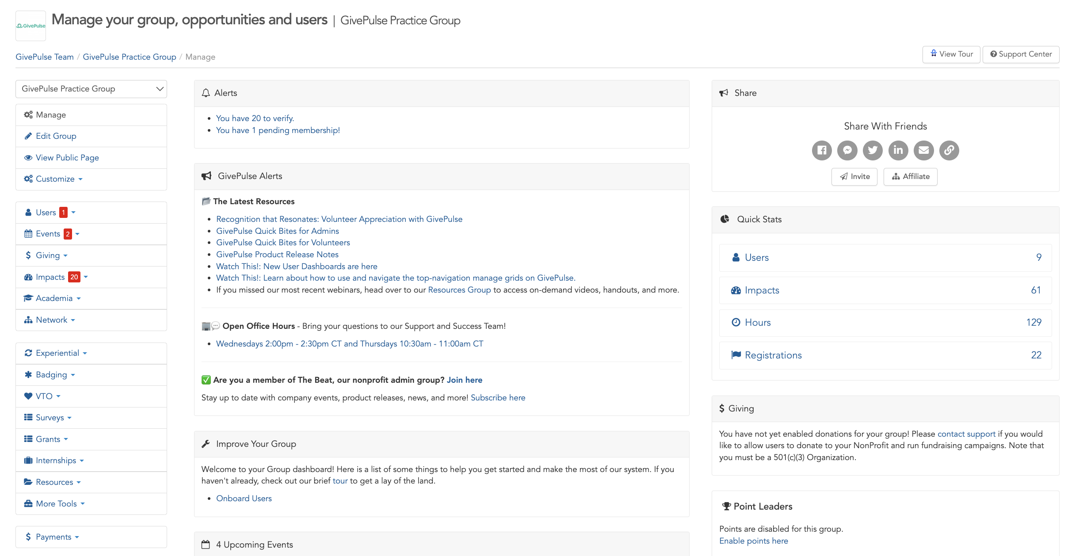Expand the Grants sidebar dropdown
Image resolution: width=1083 pixels, height=556 pixels.
tap(66, 439)
